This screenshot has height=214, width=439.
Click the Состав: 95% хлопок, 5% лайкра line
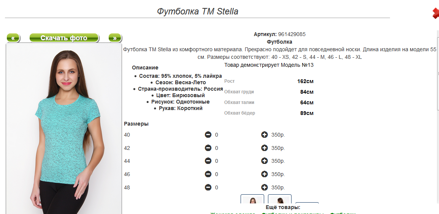(180, 76)
